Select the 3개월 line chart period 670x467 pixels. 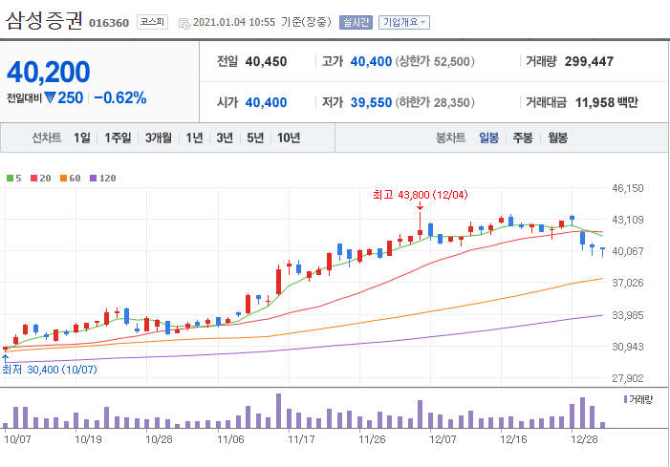point(158,138)
